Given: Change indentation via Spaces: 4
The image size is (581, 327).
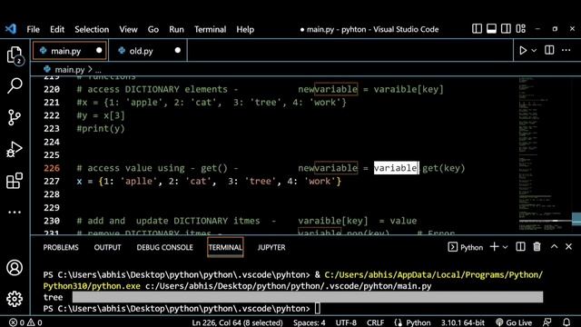Looking at the screenshot, I should 310,322.
